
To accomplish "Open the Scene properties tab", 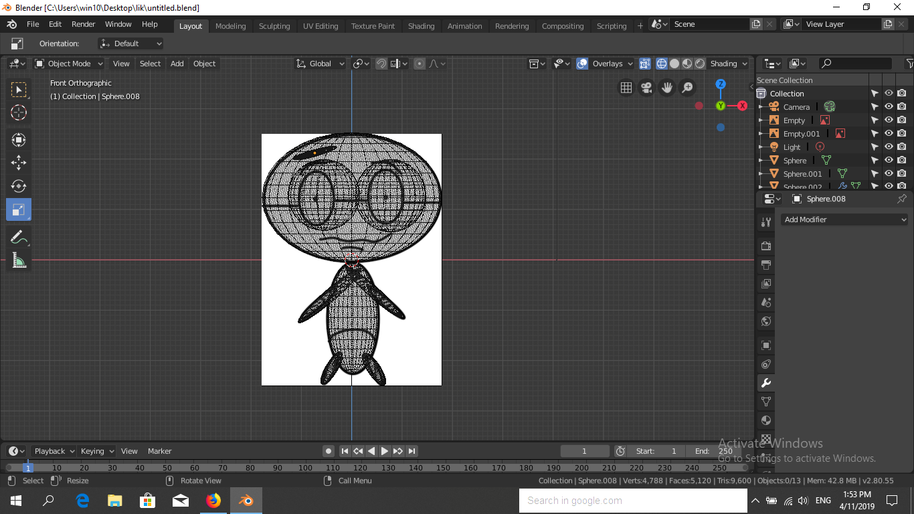I will 766,303.
